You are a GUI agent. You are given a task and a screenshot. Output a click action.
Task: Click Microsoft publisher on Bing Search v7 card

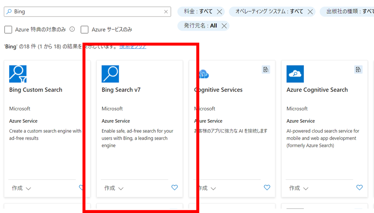tap(112, 109)
